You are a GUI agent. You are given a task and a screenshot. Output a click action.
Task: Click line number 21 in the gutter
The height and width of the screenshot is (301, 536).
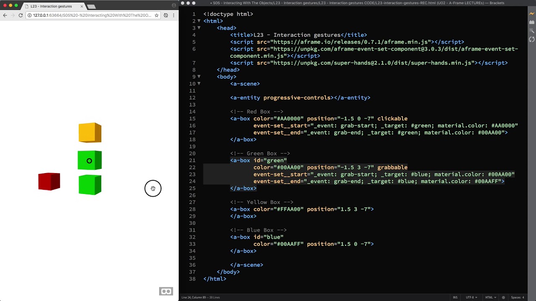click(192, 161)
